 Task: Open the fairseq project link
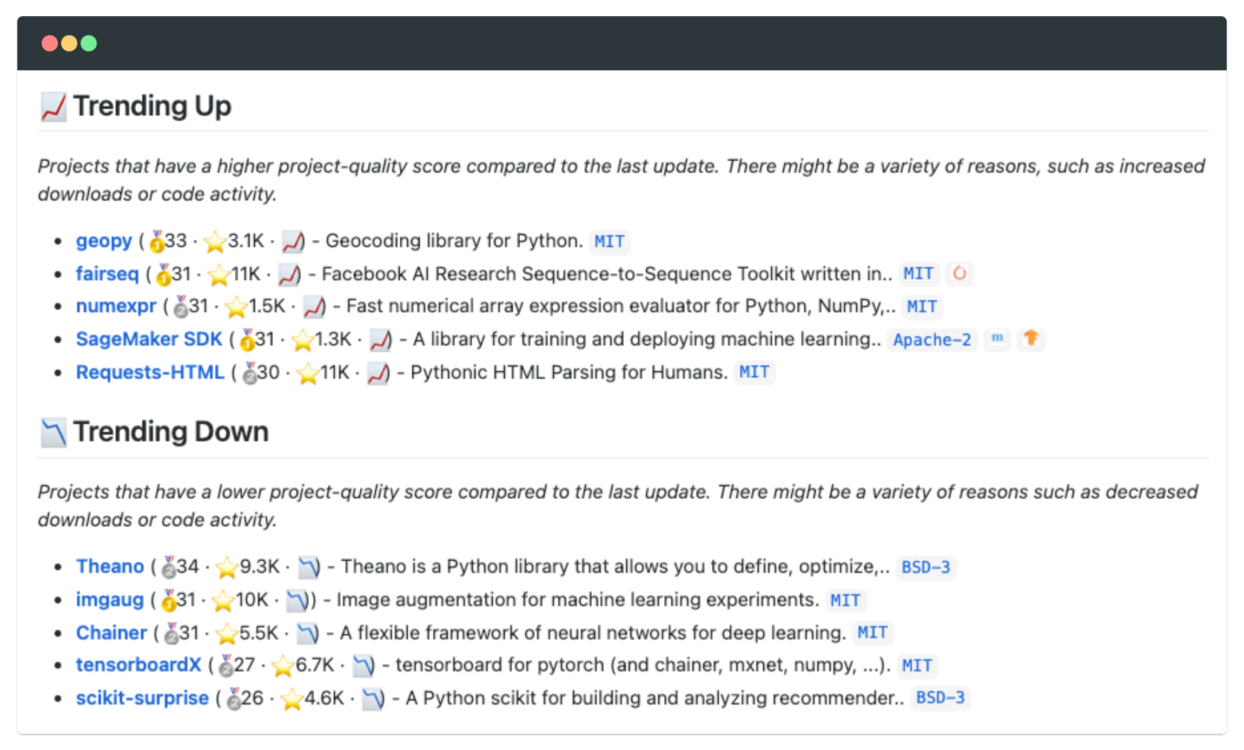click(107, 274)
